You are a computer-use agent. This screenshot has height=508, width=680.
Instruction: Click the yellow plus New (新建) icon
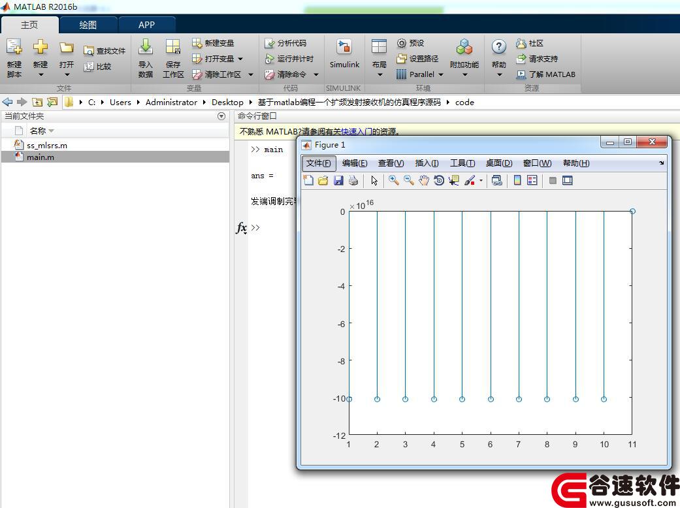(x=40, y=47)
